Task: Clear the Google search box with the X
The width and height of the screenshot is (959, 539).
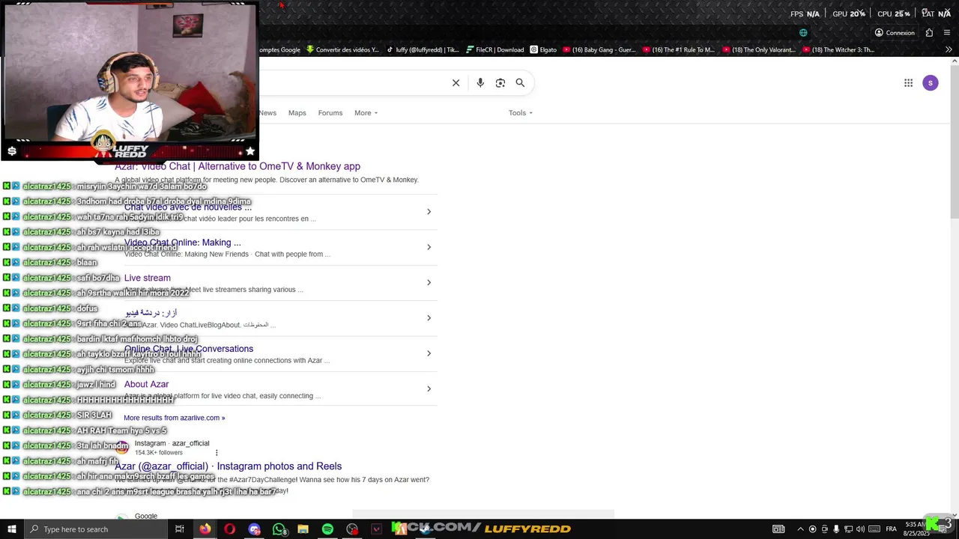Action: [x=456, y=83]
